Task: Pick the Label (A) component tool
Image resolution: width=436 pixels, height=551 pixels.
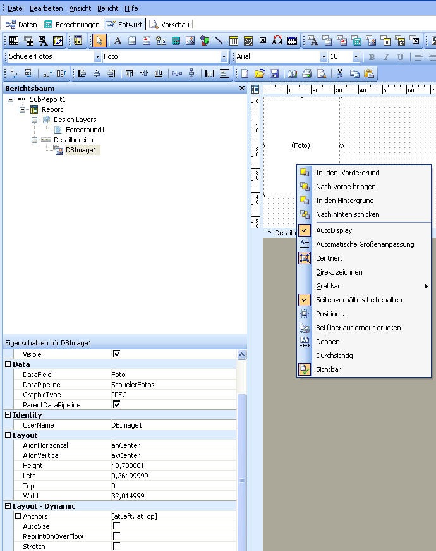Action: coord(118,40)
